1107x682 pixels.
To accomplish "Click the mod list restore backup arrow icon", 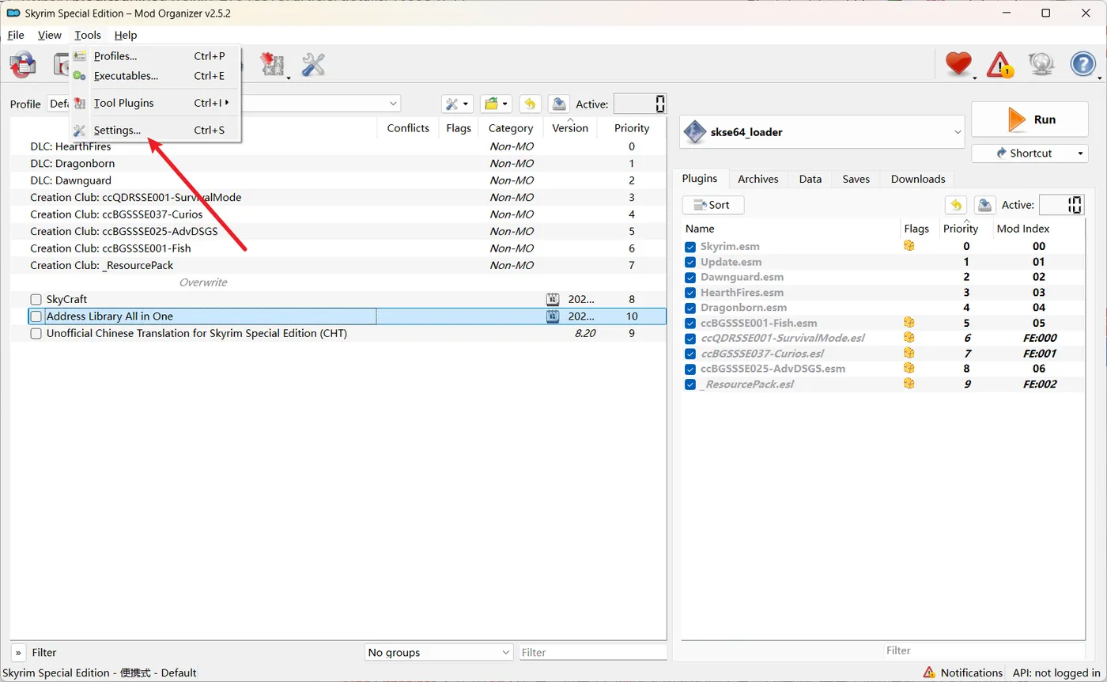I will click(x=530, y=104).
